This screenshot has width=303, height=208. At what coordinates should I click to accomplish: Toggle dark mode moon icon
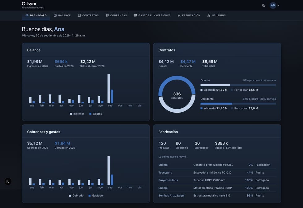coord(263,6)
